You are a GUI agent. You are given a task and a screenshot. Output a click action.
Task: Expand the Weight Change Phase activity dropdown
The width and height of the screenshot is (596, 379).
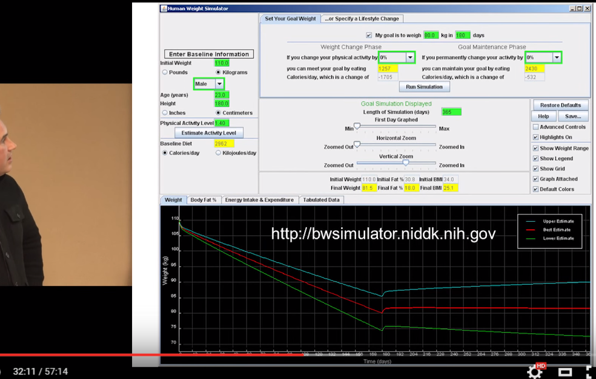point(410,57)
